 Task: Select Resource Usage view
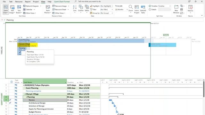pos(61,6)
